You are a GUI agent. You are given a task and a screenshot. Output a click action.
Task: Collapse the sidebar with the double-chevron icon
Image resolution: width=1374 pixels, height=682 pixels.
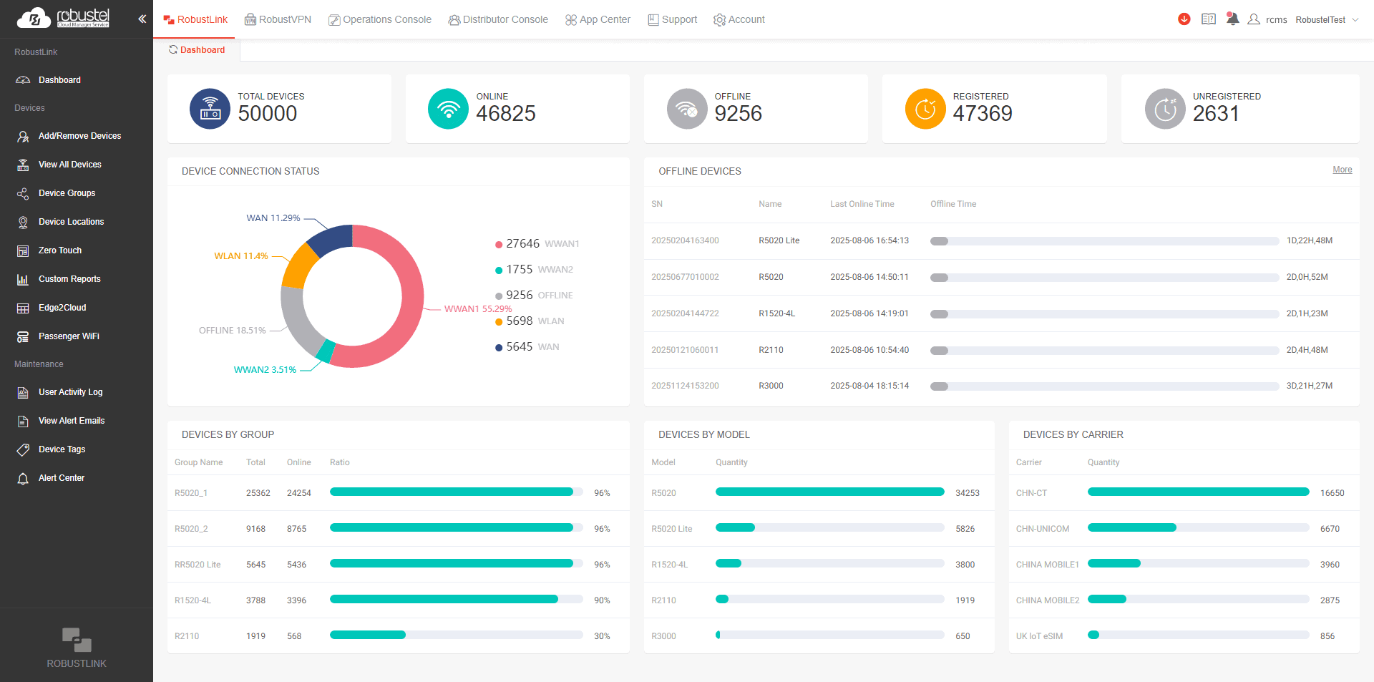pos(142,19)
